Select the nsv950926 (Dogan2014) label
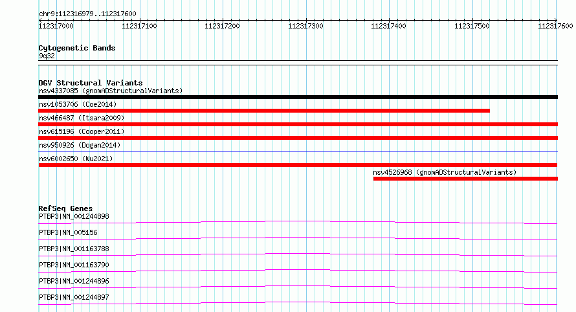 pyautogui.click(x=80, y=145)
